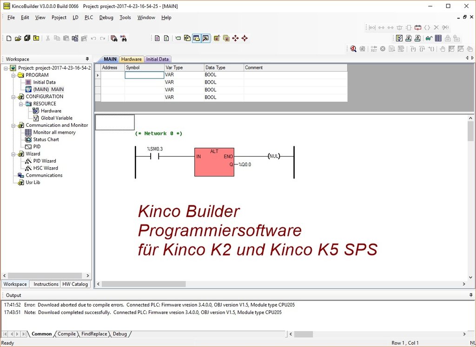Start monitoring with the glasses icon

point(428,38)
